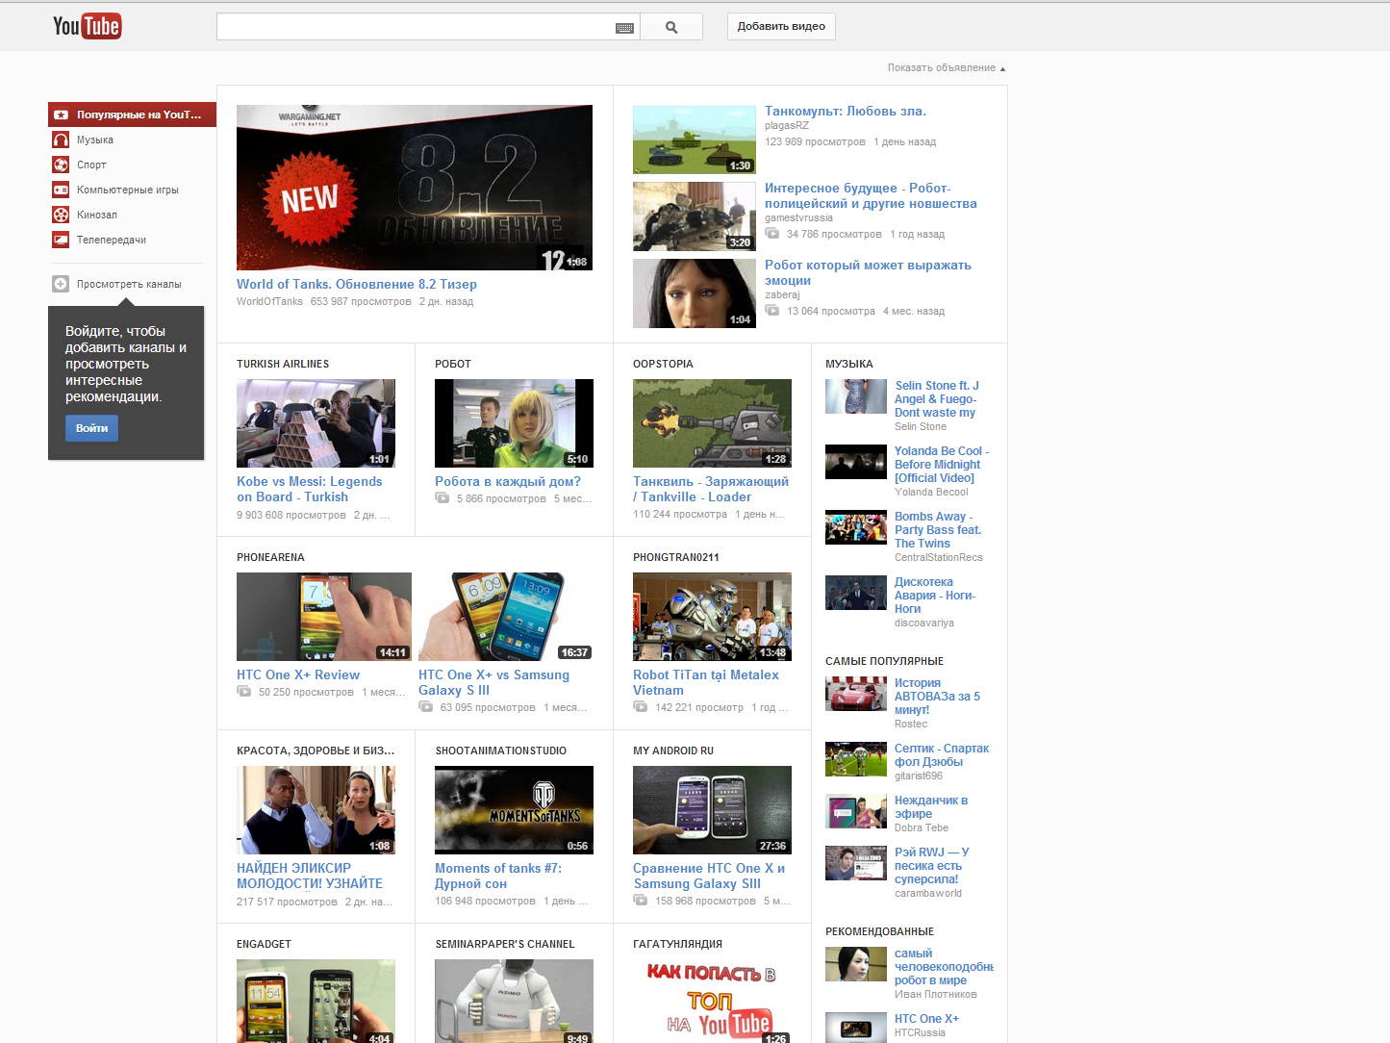Click the Добавить видео button
This screenshot has height=1043, width=1390.
pos(781,27)
